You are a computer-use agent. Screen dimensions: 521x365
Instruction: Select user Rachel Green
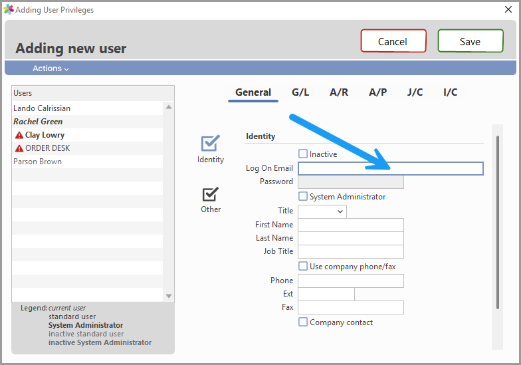tap(88, 122)
